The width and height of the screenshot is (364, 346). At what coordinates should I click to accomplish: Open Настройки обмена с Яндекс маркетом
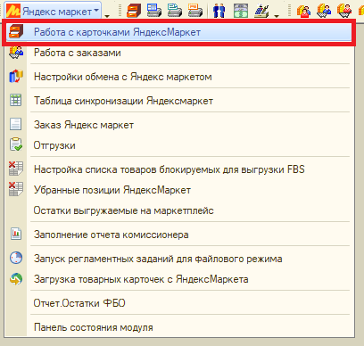(x=178, y=77)
